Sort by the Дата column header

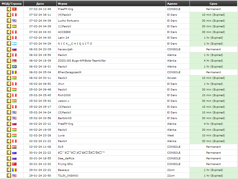40,4
